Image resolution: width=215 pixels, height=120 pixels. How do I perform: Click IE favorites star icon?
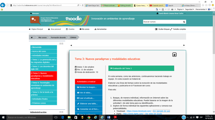tap(206, 5)
